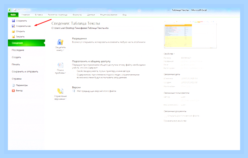Image resolution: width=248 pixels, height=158 pixels.
Task: Switch to the Главная ribbon tab
Action: [x=26, y=15]
